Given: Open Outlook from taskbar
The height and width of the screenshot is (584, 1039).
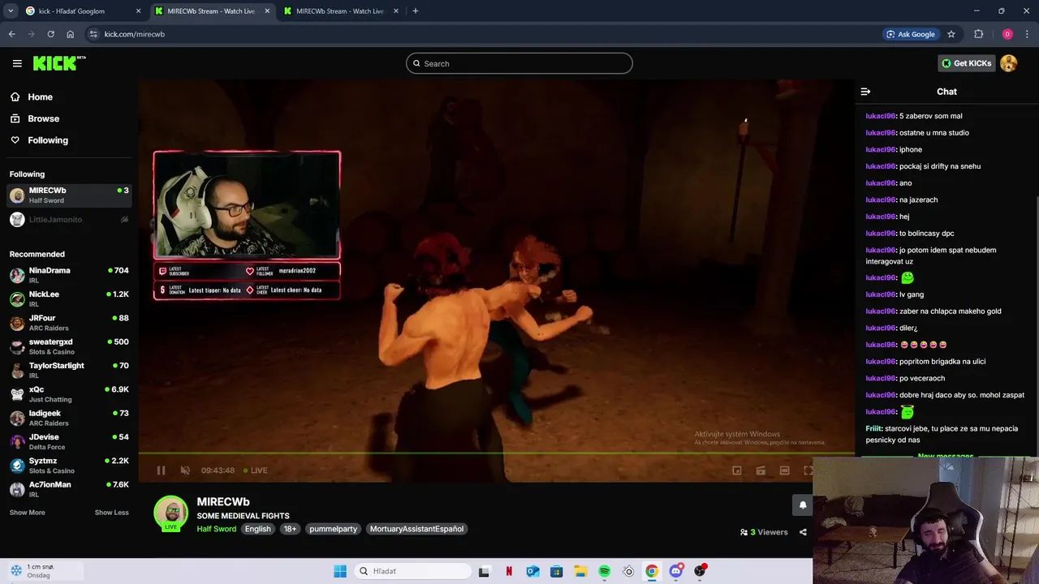Looking at the screenshot, I should click(532, 571).
